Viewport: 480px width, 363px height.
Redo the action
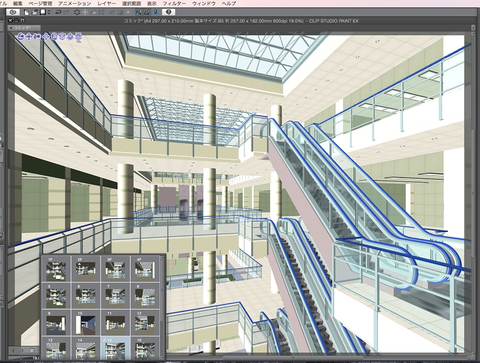(x=66, y=12)
